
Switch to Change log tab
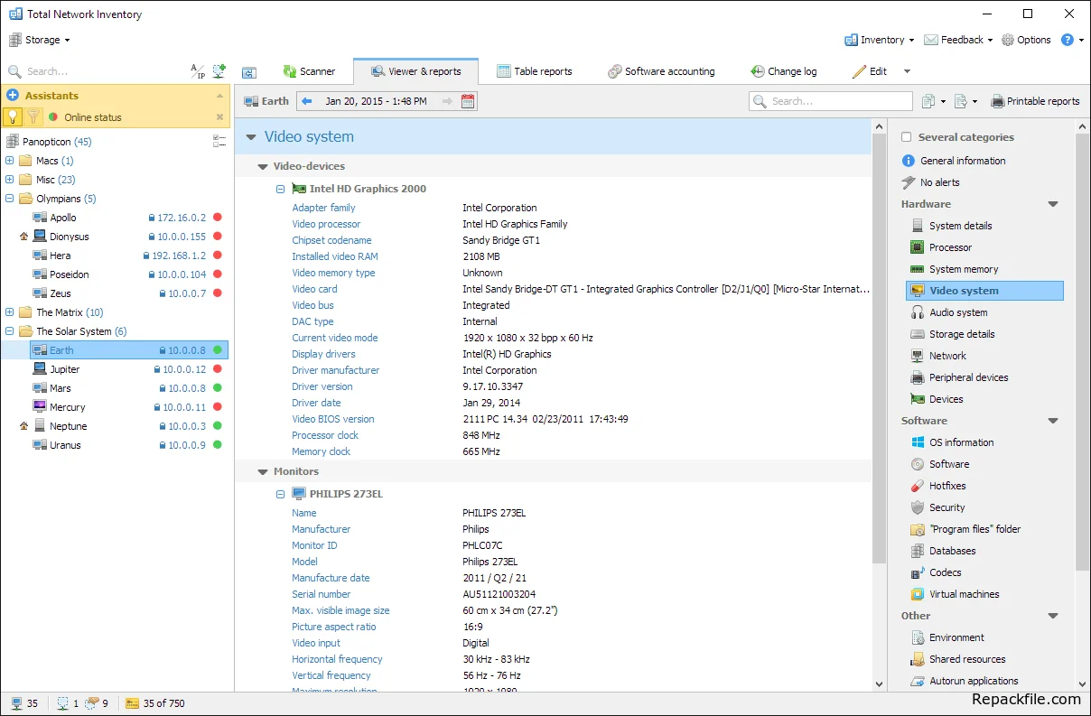coord(783,71)
